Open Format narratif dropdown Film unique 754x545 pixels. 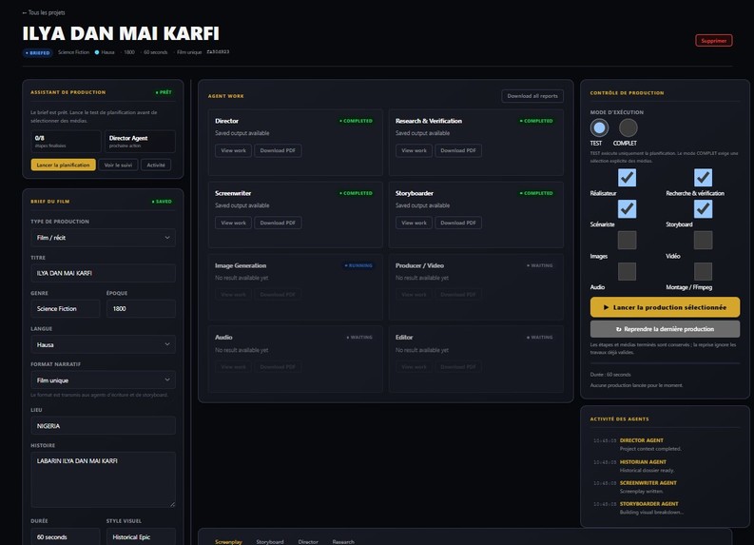click(x=103, y=380)
